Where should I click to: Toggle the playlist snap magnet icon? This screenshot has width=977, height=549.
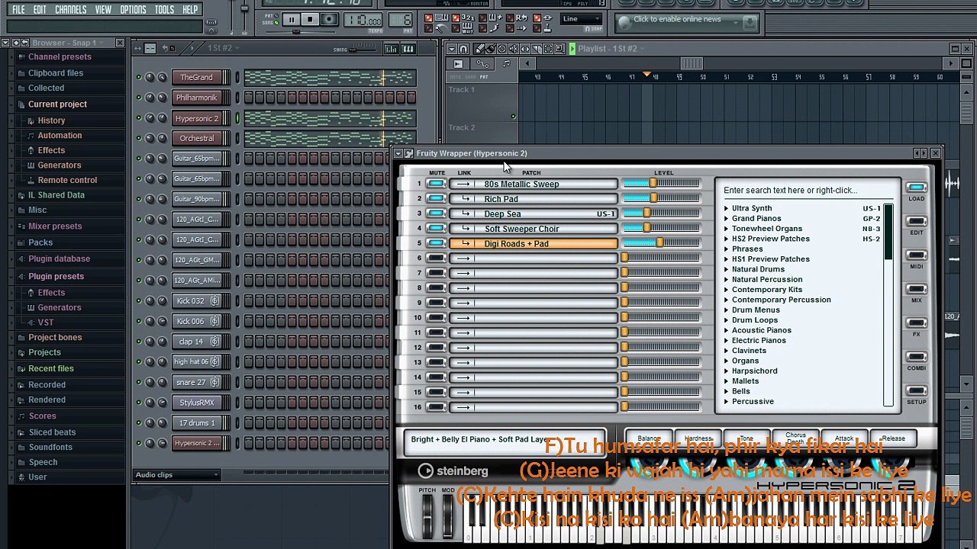[463, 49]
